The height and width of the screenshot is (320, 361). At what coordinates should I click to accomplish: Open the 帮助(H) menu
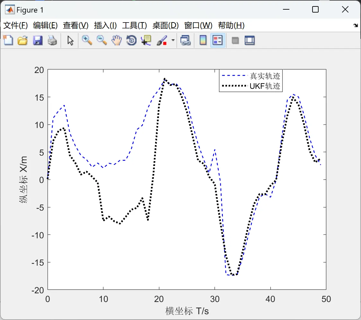[231, 25]
